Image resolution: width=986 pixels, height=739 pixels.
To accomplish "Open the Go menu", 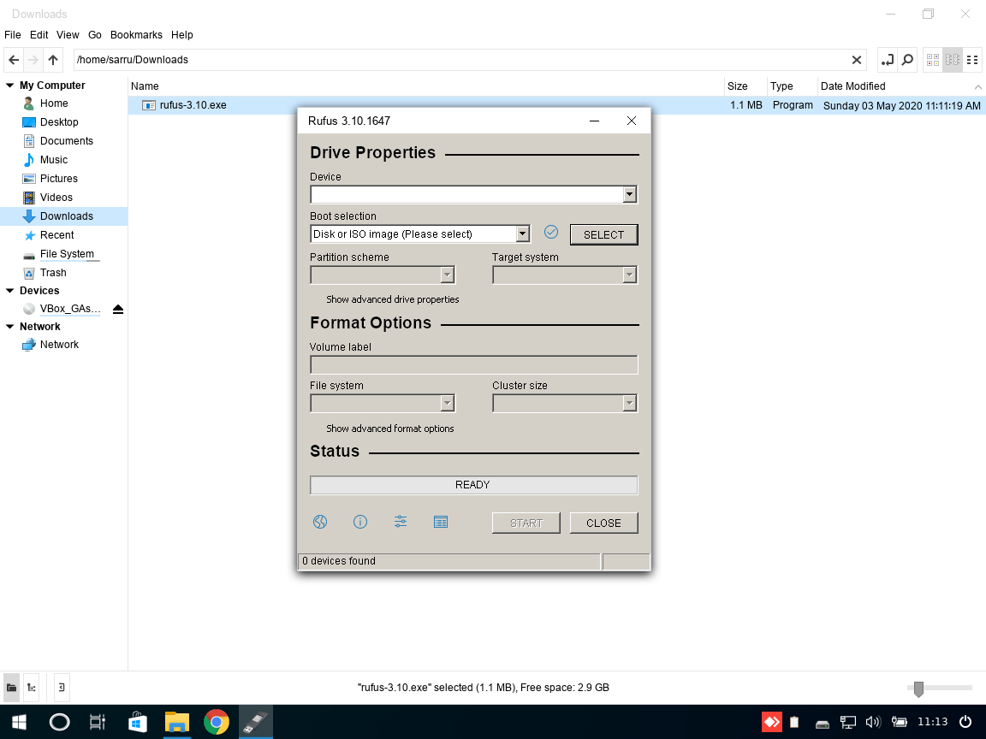I will click(94, 35).
